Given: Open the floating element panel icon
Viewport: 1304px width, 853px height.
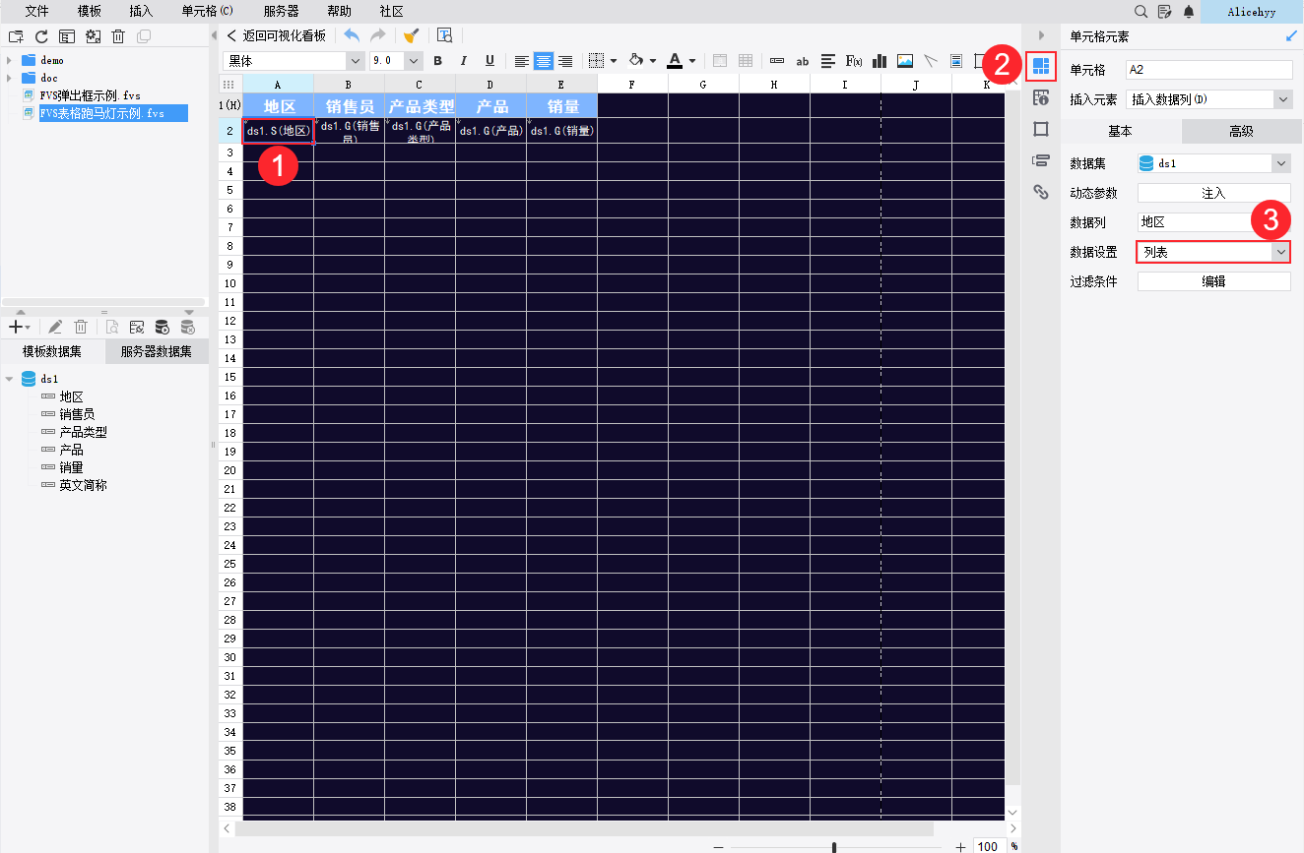Looking at the screenshot, I should [x=1041, y=129].
